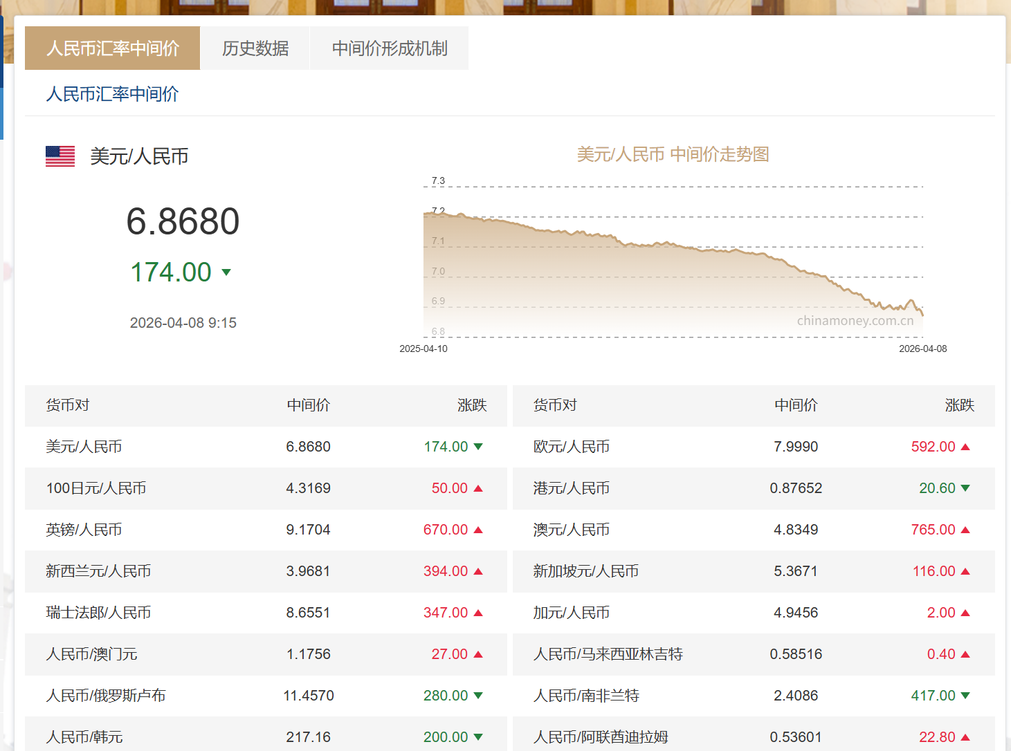The width and height of the screenshot is (1011, 751).
Task: Click the 美元/人民币 currency pair row
Action: pos(266,447)
